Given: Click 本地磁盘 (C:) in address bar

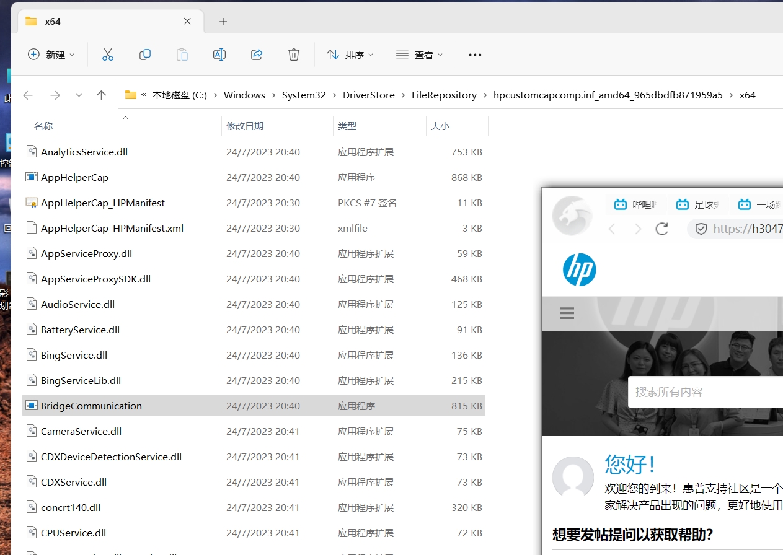Looking at the screenshot, I should coord(180,95).
